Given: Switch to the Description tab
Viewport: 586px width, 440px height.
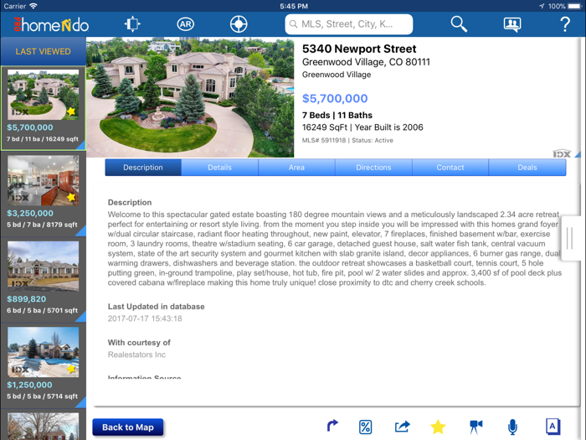Looking at the screenshot, I should coord(143,168).
